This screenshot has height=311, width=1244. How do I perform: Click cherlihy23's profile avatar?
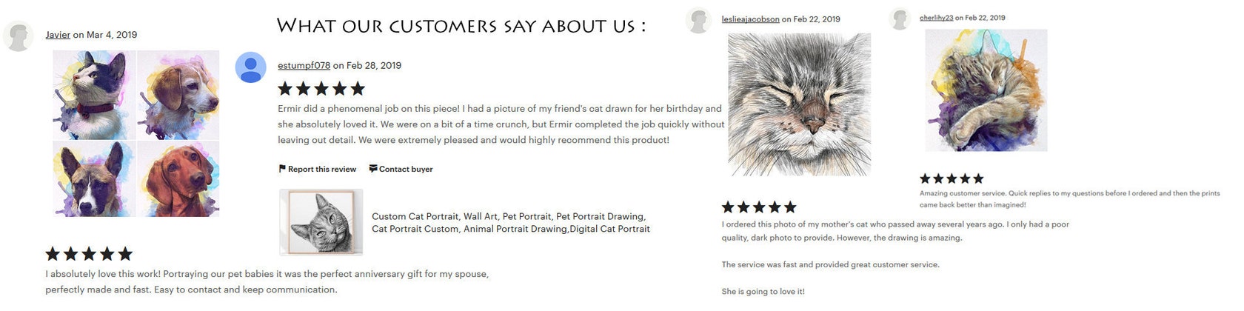click(900, 19)
